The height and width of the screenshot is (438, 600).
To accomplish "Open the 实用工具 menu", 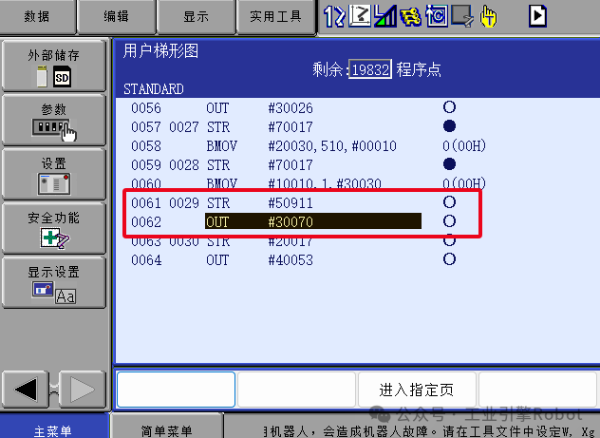I will 276,16.
